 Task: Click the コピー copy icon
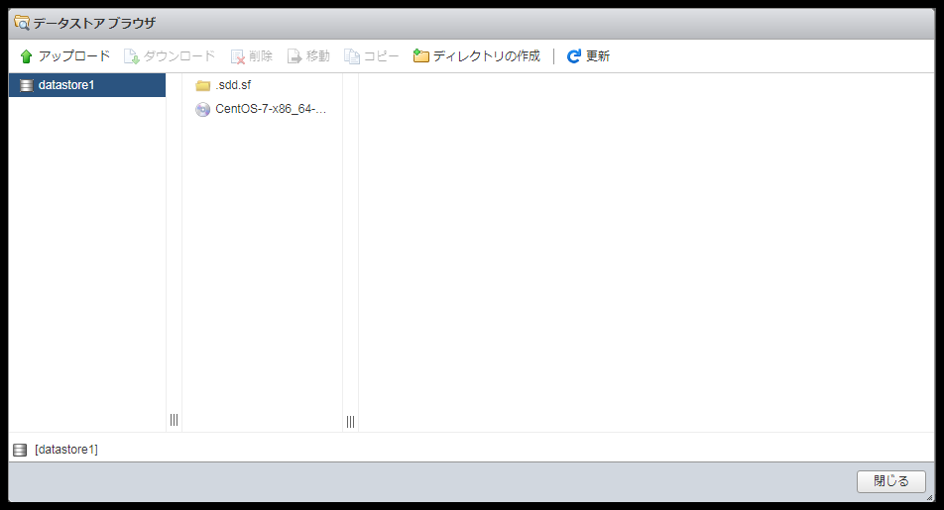click(352, 56)
